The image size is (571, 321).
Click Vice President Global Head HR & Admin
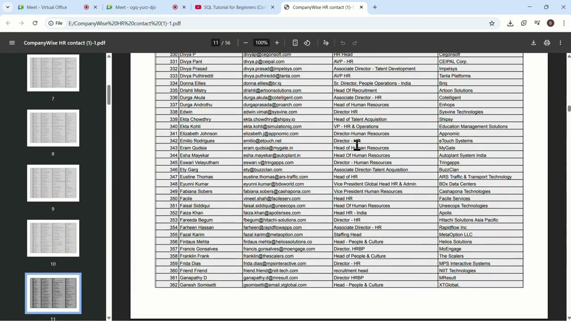tap(375, 184)
